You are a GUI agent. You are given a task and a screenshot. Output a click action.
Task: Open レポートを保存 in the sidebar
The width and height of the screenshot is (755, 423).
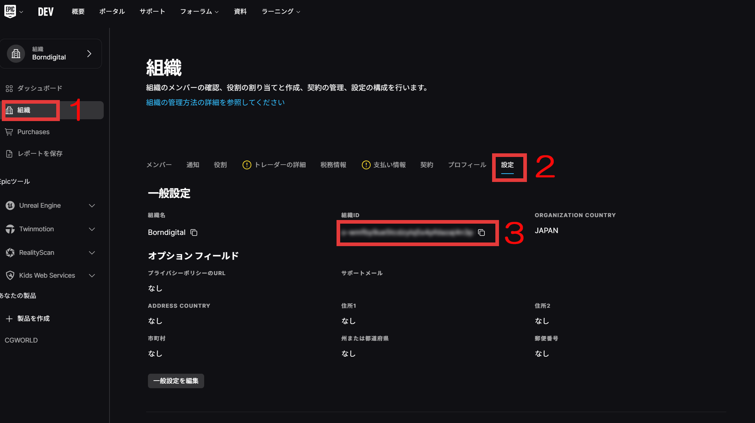coord(40,154)
